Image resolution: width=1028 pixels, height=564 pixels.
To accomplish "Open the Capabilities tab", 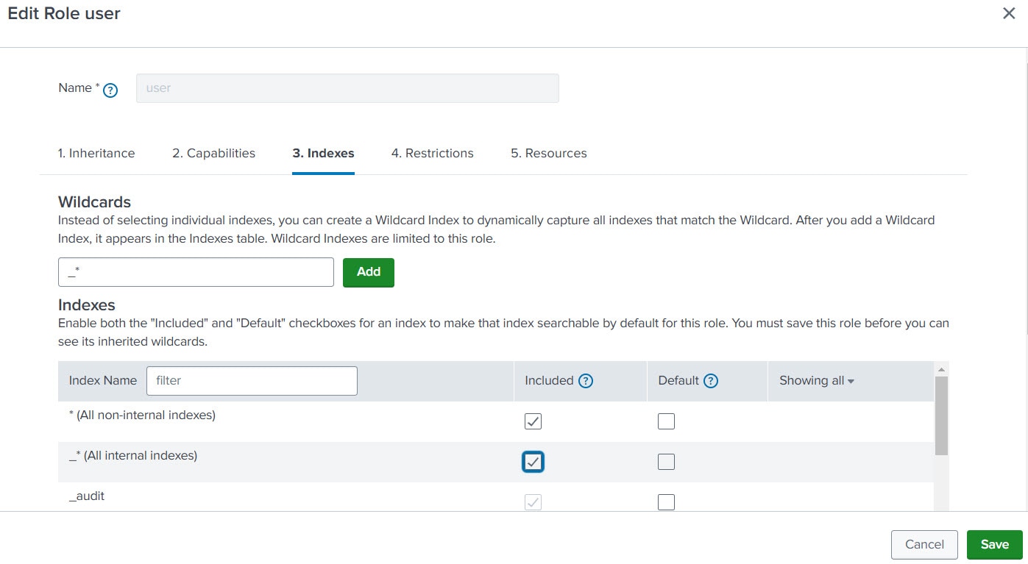I will pyautogui.click(x=213, y=153).
